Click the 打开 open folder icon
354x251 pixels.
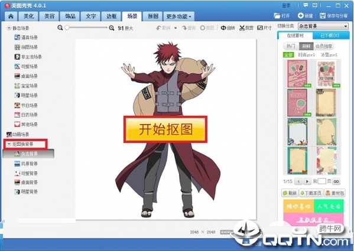pos(277,15)
